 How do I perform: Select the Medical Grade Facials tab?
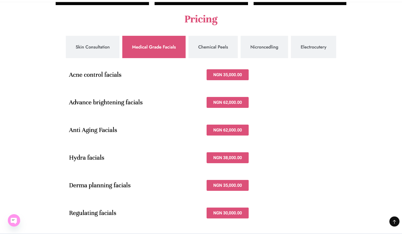154,47
